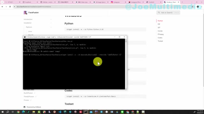
Task: Jump to GIT in page outline
Action: click(x=159, y=28)
